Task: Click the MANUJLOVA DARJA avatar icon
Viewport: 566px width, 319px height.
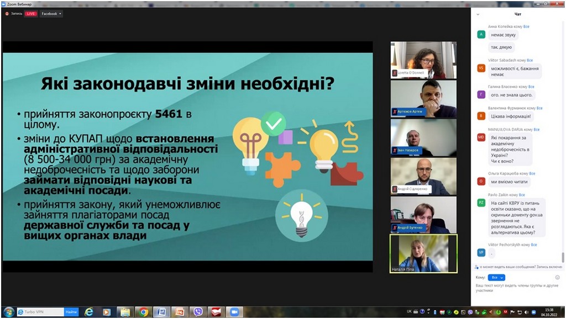Action: tap(481, 137)
